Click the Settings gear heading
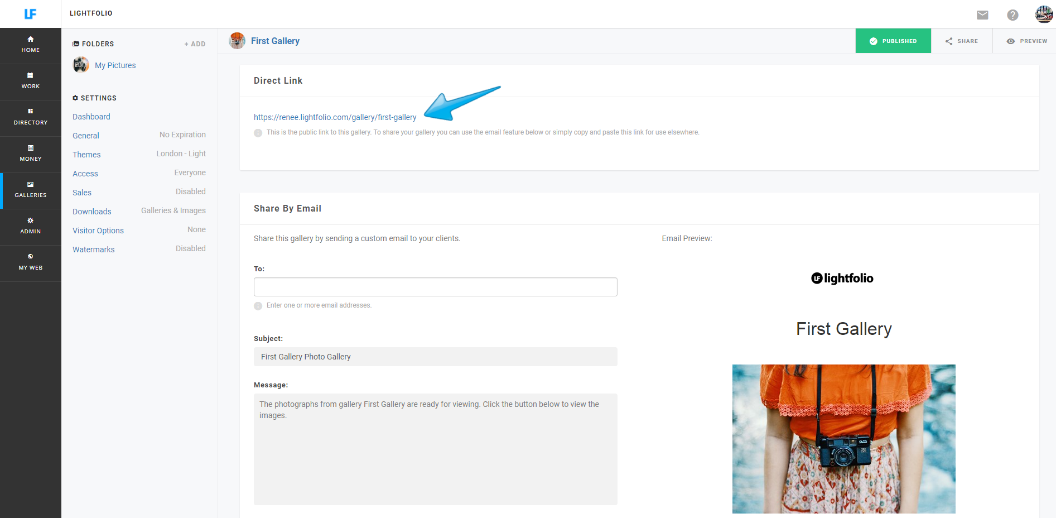The height and width of the screenshot is (518, 1056). pos(94,98)
